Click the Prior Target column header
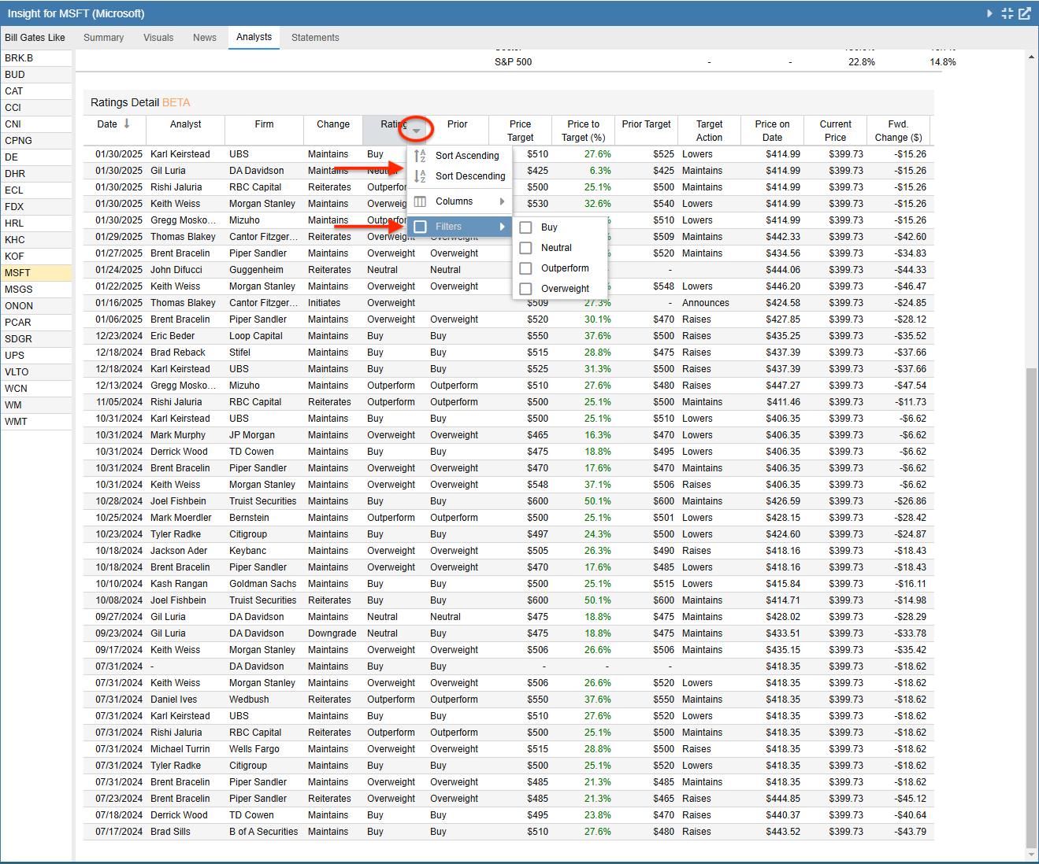Screen dimensions: 1039x864 coord(646,130)
